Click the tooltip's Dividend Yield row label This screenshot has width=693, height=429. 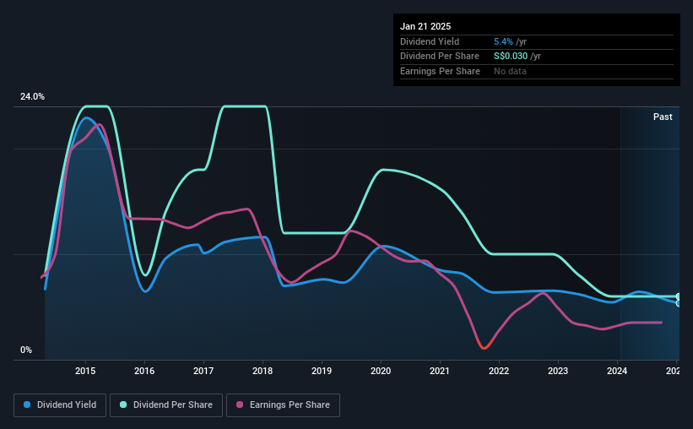coord(430,41)
